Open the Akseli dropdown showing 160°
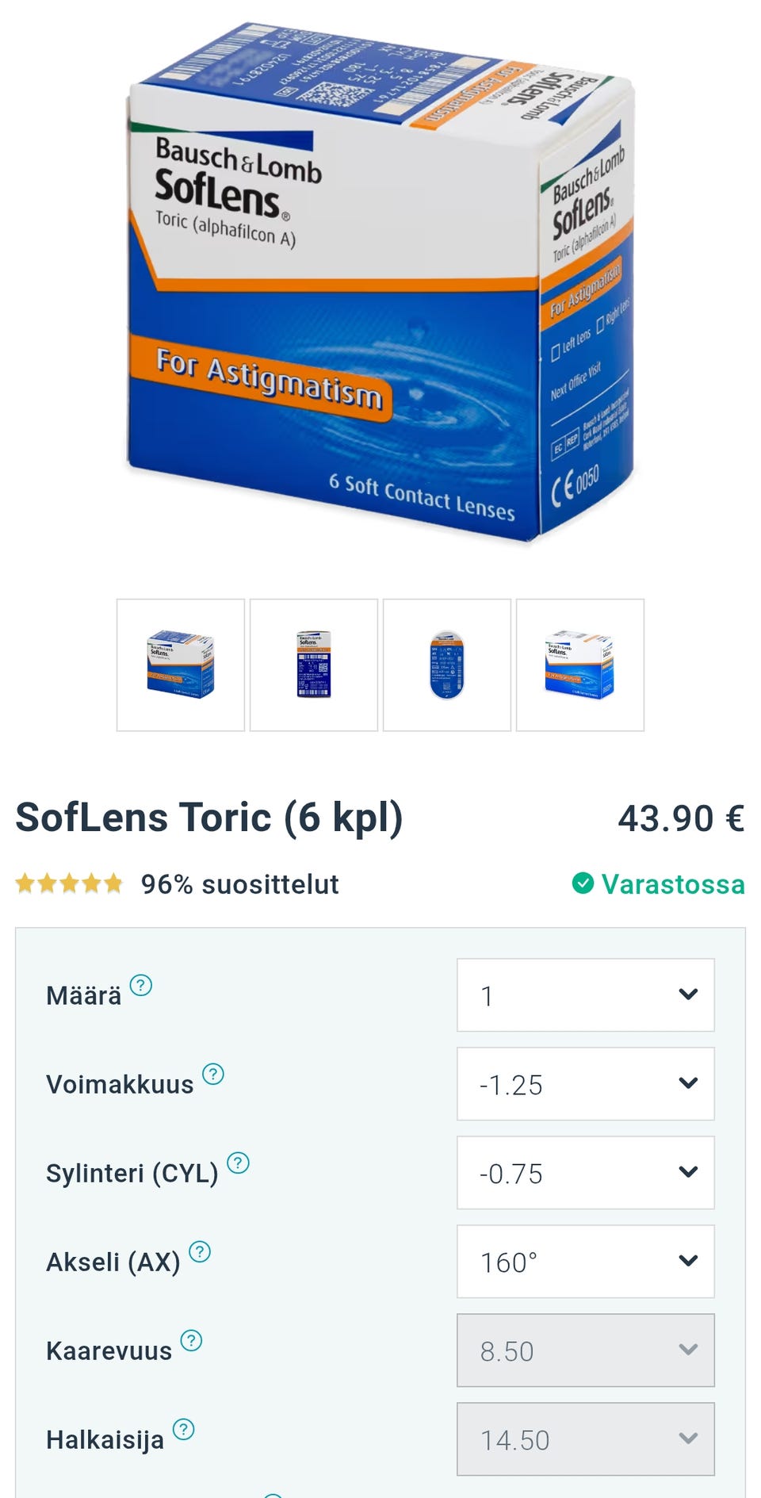Image resolution: width=761 pixels, height=1498 pixels. (585, 1262)
